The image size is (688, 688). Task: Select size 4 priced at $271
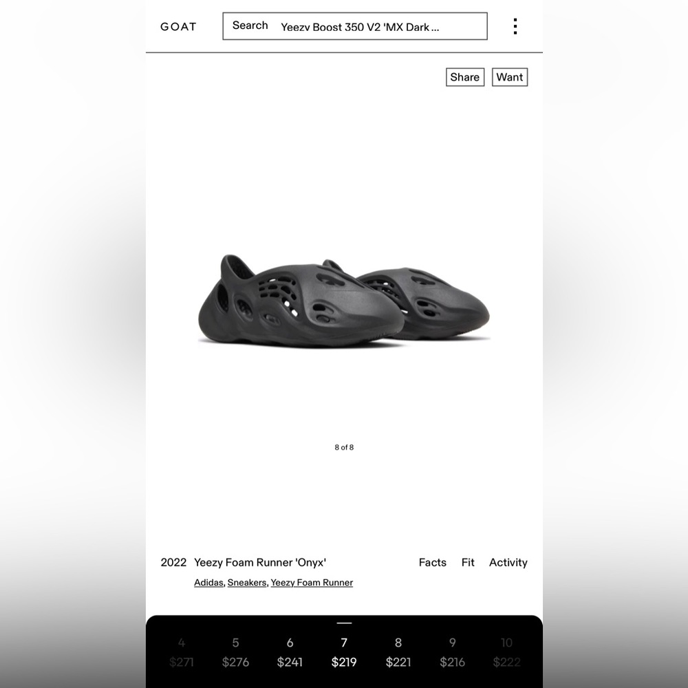[182, 652]
